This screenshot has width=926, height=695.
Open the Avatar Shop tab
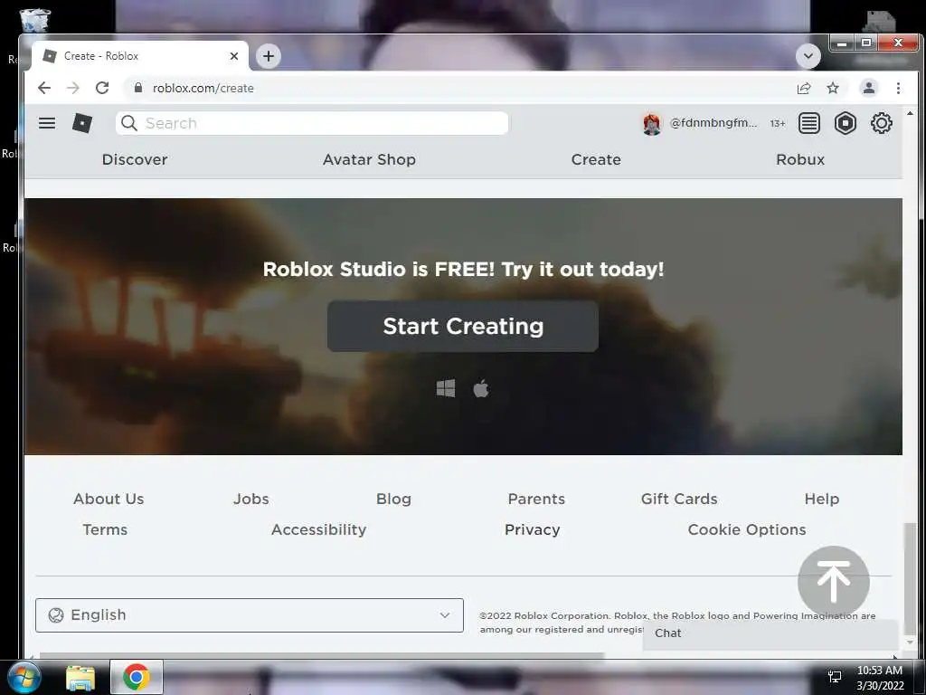pyautogui.click(x=369, y=159)
